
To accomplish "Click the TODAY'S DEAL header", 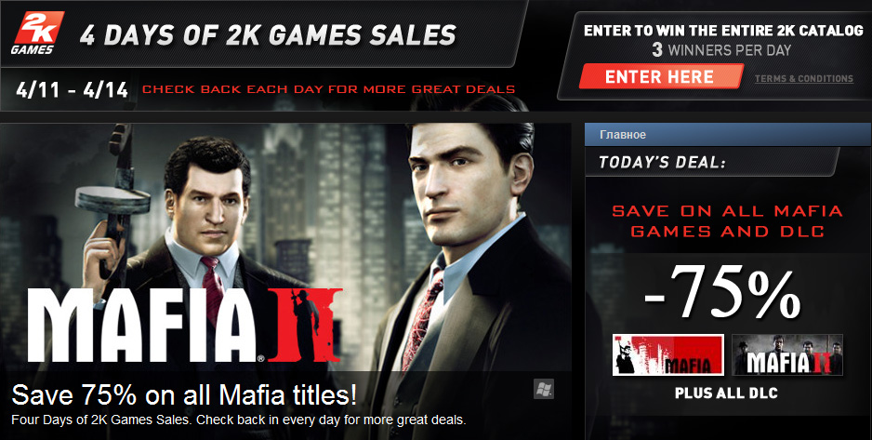I will (x=662, y=163).
